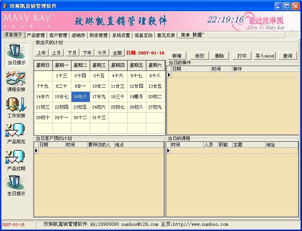Click the 星期日 calendar header

click(43, 65)
